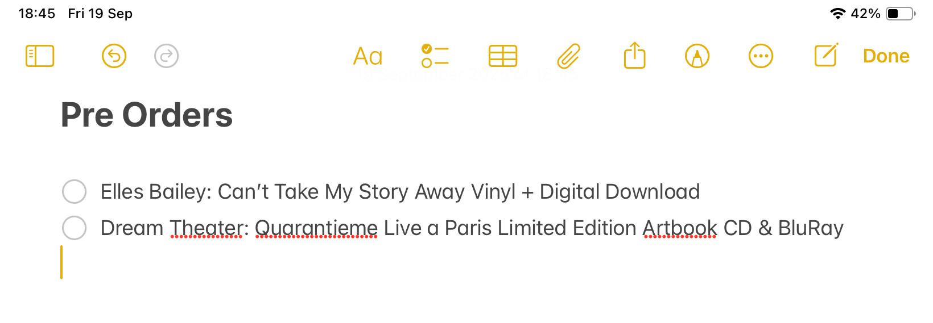Viewport: 933px width, 323px height.
Task: Tap the misspelled word Quarantieme
Action: [x=316, y=228]
